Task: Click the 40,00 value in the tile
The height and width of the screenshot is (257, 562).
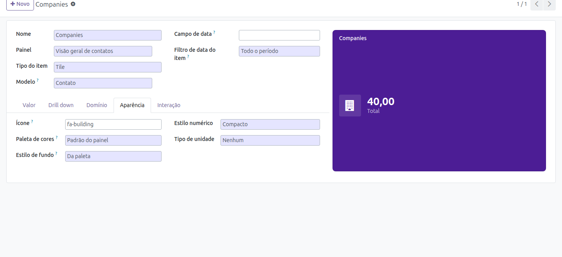Action: click(x=381, y=102)
